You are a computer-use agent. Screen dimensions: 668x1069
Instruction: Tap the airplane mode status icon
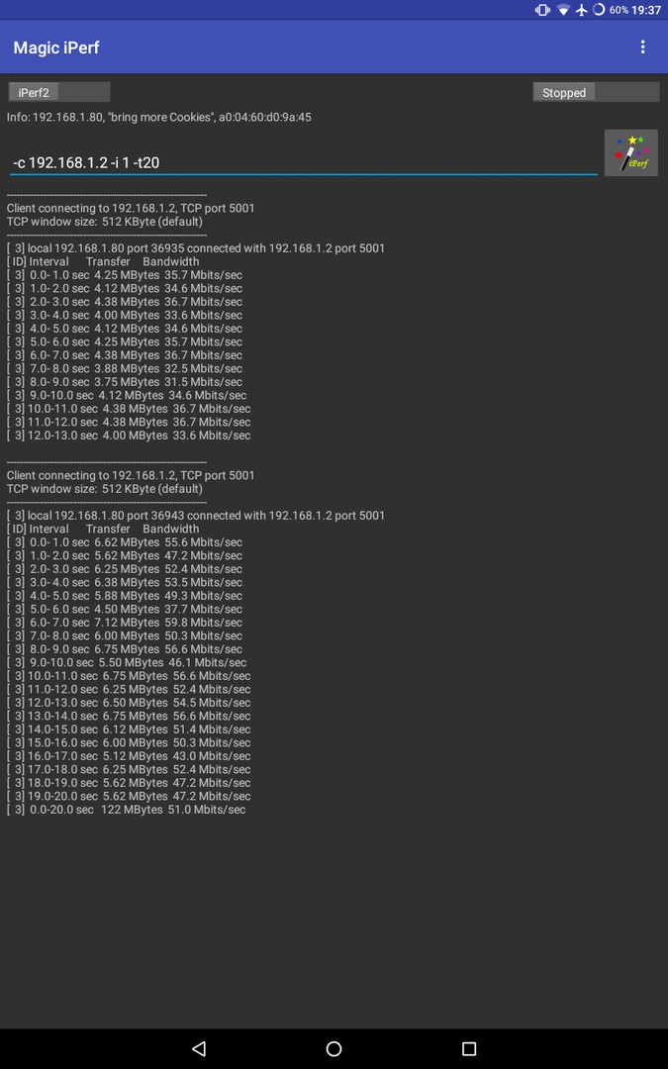tap(582, 10)
